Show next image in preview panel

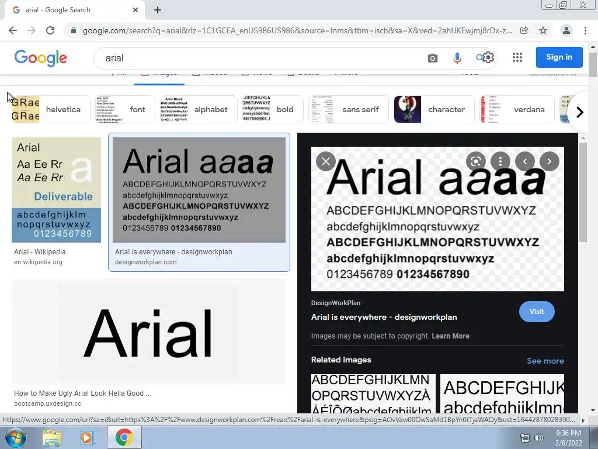point(549,161)
